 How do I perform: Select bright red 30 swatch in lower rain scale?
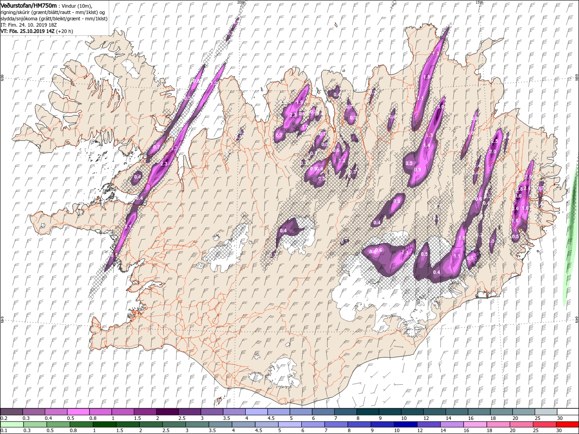coord(568,424)
